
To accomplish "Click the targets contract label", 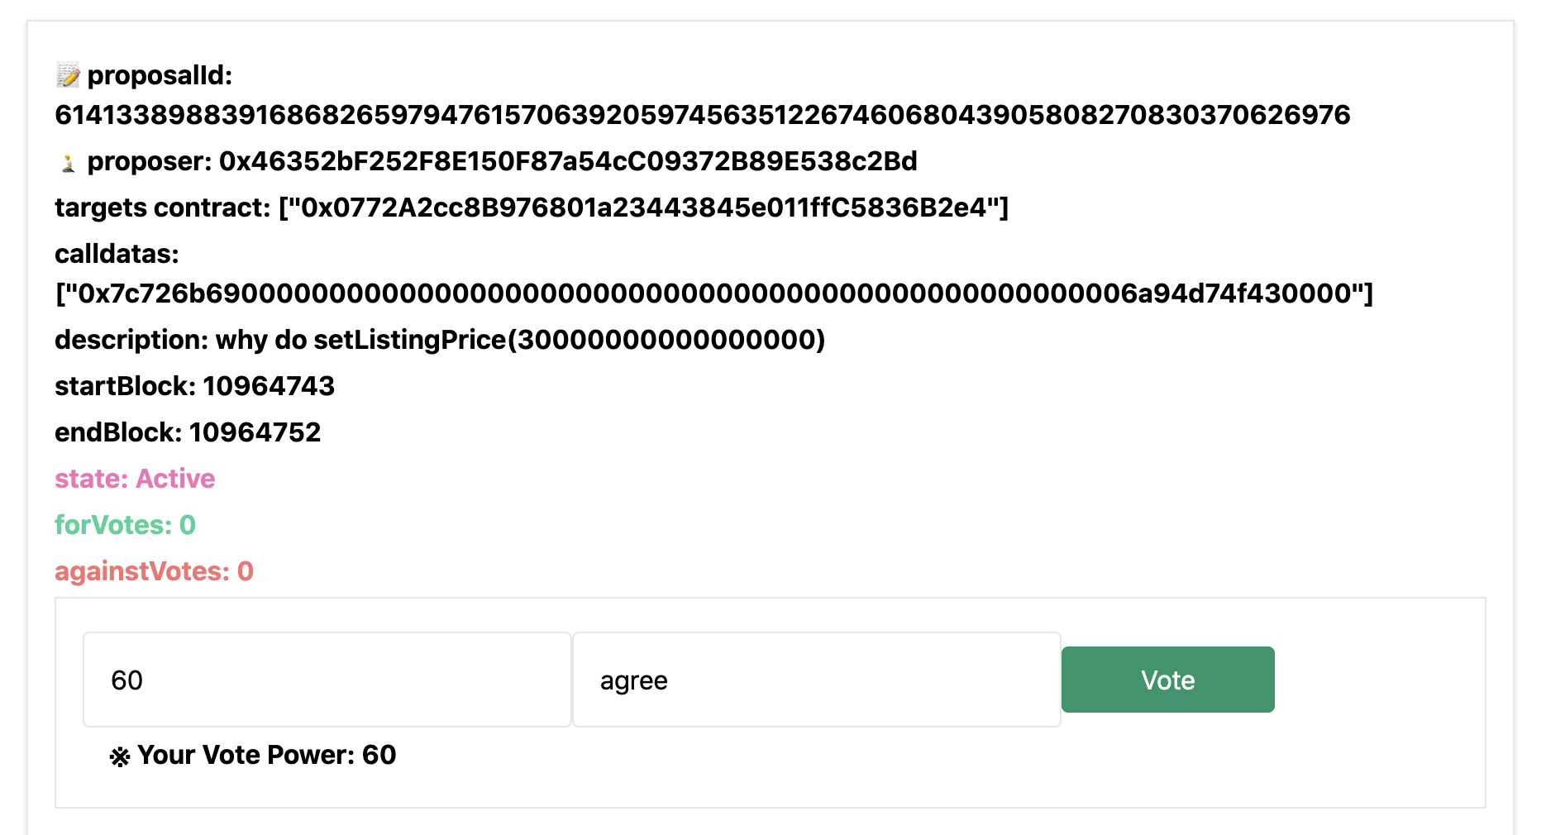I will pos(162,208).
